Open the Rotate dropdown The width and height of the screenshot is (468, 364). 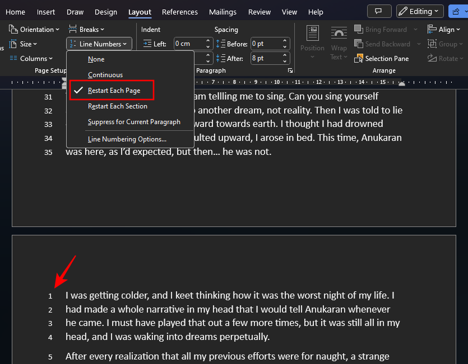pos(445,58)
